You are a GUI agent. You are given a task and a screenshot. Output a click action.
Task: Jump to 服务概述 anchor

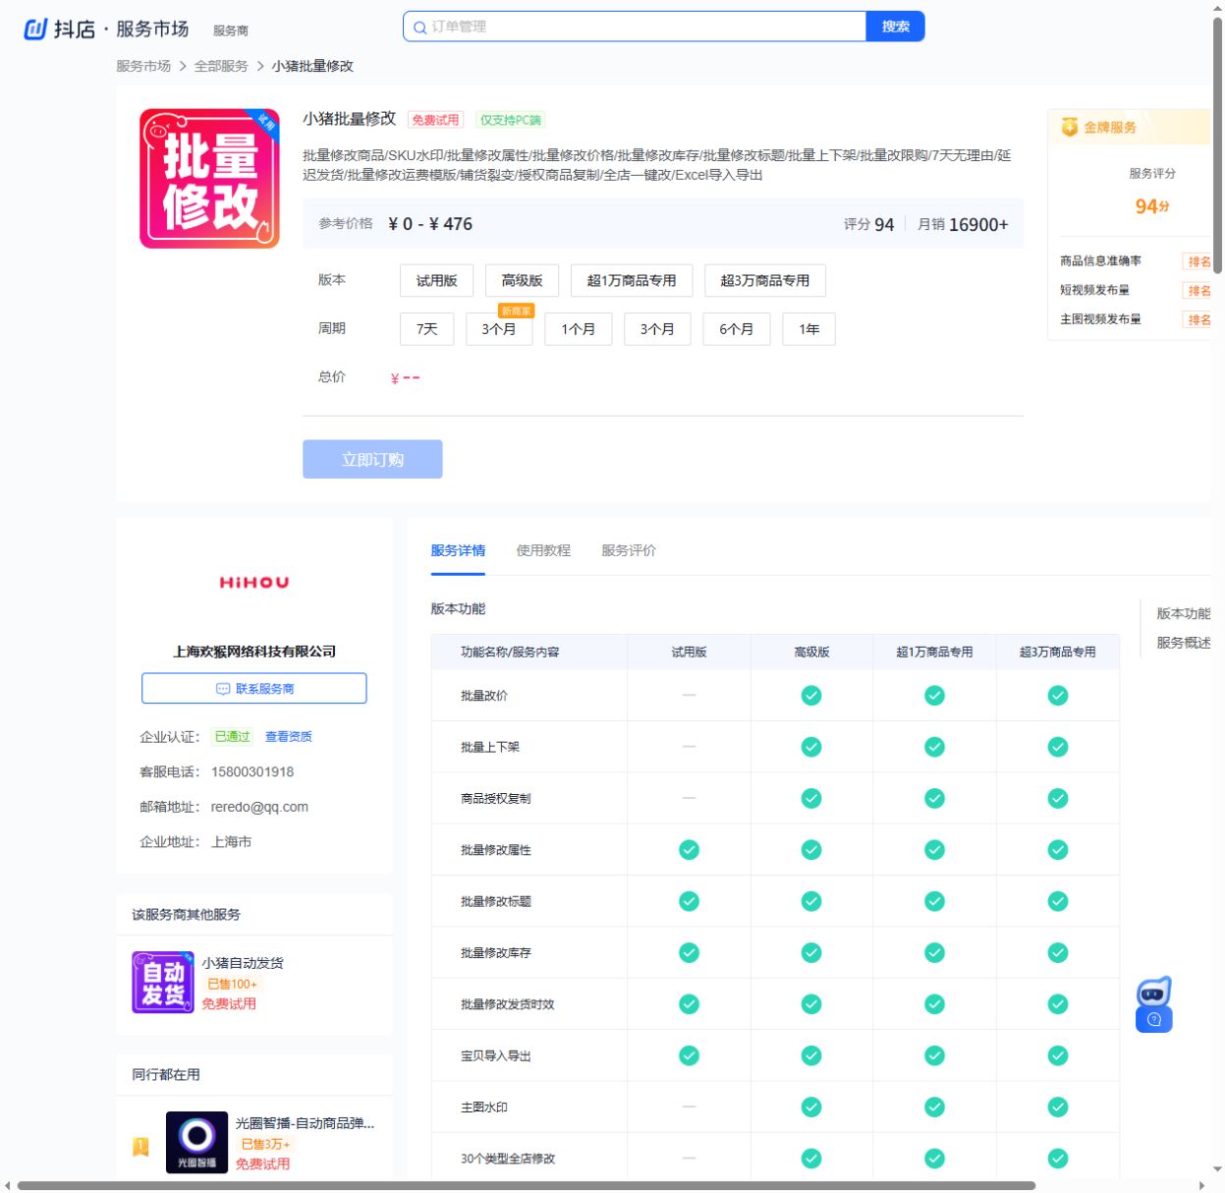click(1184, 643)
